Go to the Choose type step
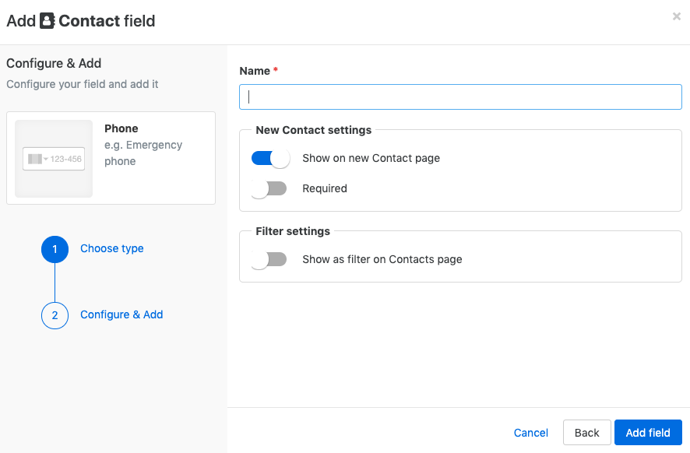This screenshot has height=453, width=690. 112,248
